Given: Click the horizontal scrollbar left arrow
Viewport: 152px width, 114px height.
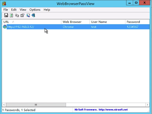Looking at the screenshot, I should [x=4, y=105].
